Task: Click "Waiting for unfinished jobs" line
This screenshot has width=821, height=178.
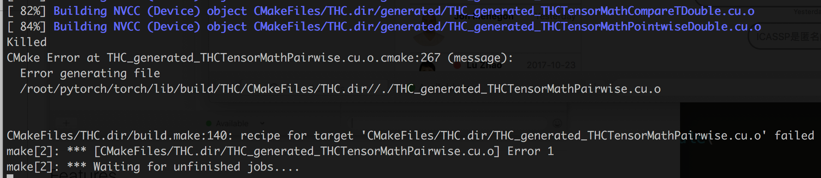Action: [x=153, y=167]
